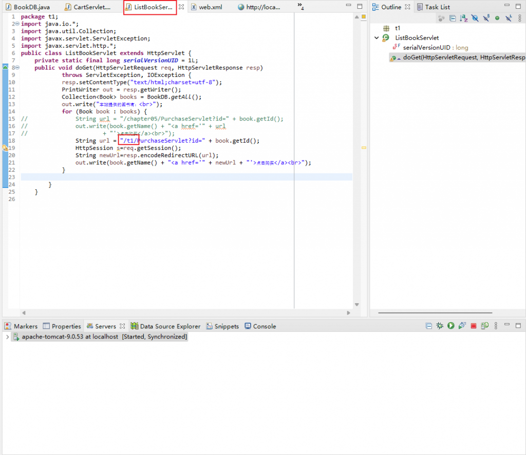
Task: Fold doGet method at line 8
Action: click(x=17, y=68)
